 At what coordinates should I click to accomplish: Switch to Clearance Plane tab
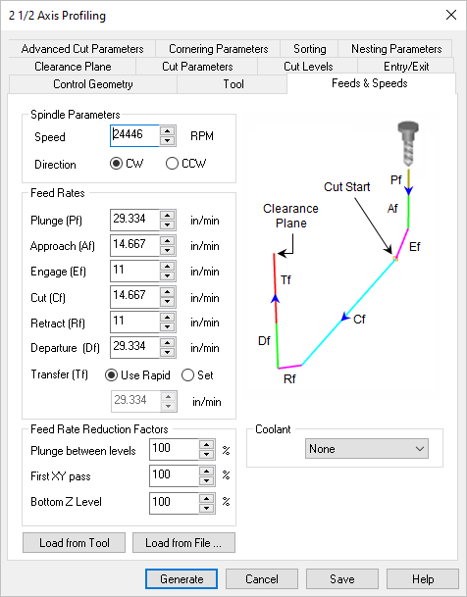click(x=73, y=67)
